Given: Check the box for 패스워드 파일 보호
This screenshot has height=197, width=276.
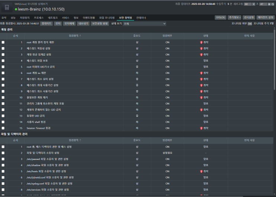Looking at the screenshot, I should pyautogui.click(x=3, y=61).
